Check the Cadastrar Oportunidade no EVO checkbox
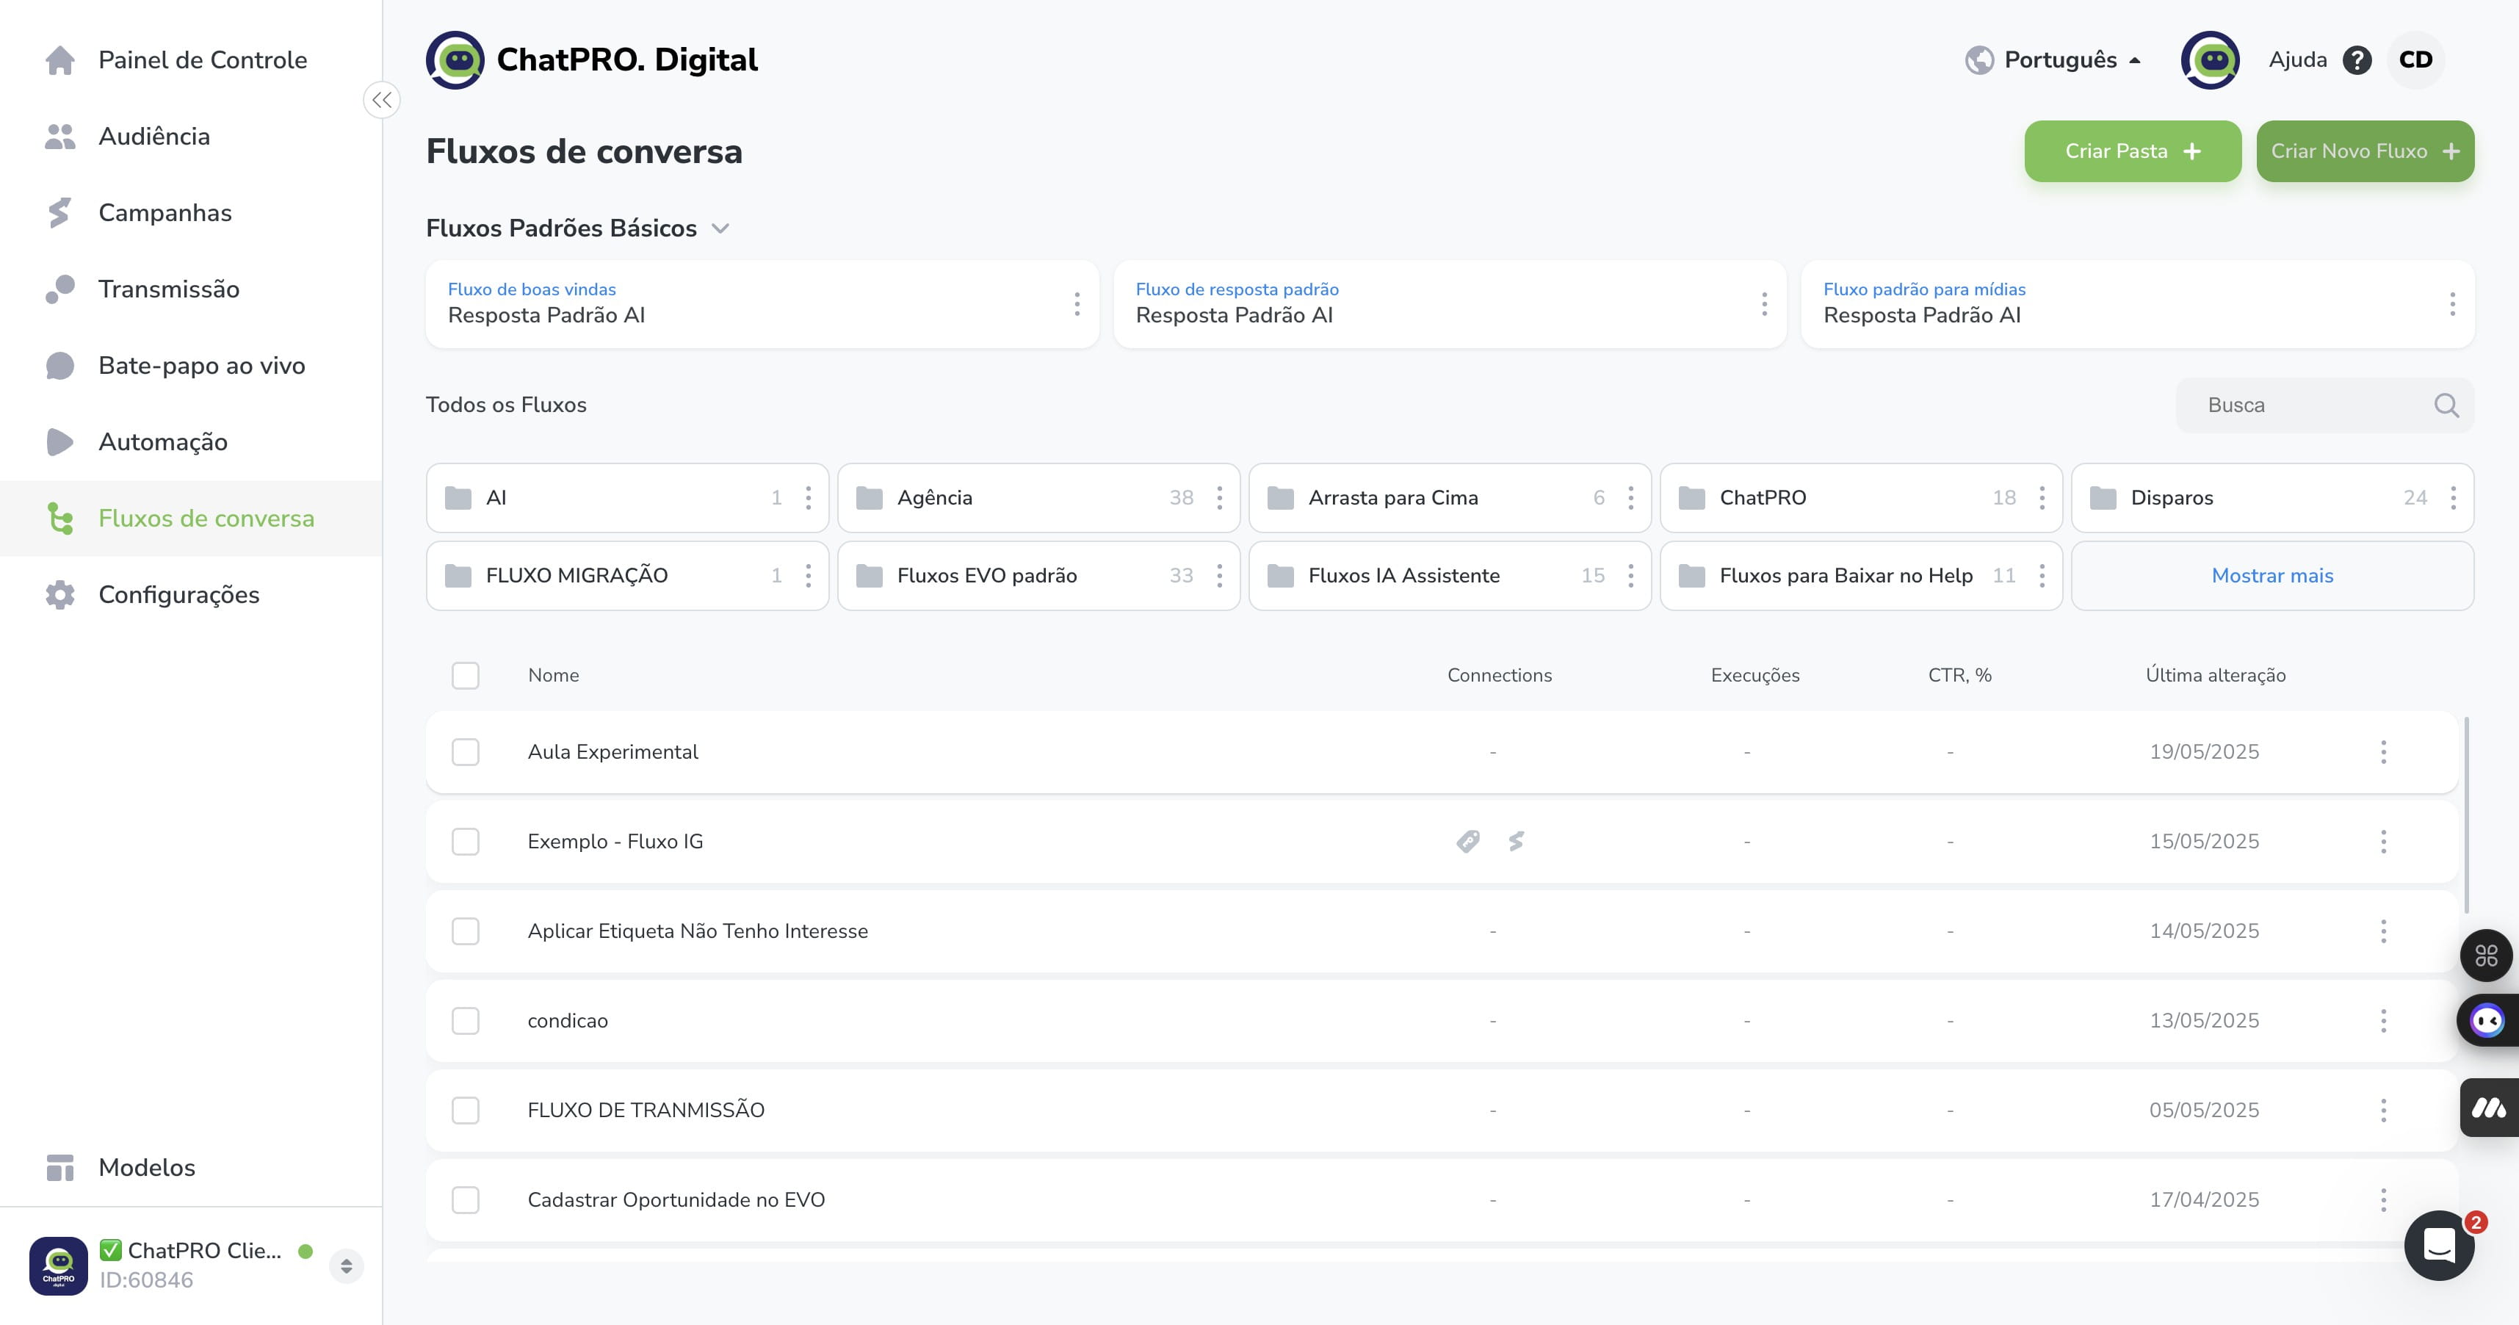The image size is (2519, 1325). coord(466,1200)
